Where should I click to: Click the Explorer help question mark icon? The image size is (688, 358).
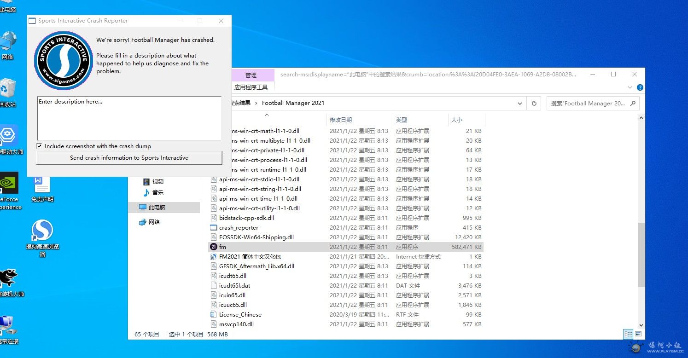coord(640,87)
